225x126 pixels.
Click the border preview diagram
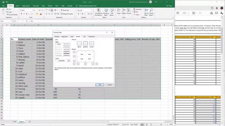coord(85,57)
